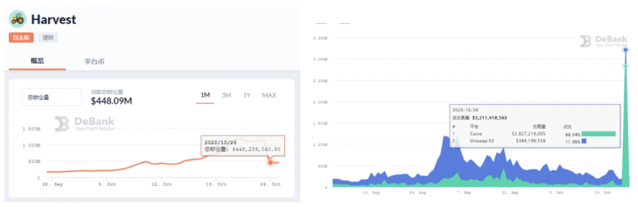Click the 5. Oct label on Harvest chart
The height and width of the screenshot is (207, 638).
(x=107, y=184)
